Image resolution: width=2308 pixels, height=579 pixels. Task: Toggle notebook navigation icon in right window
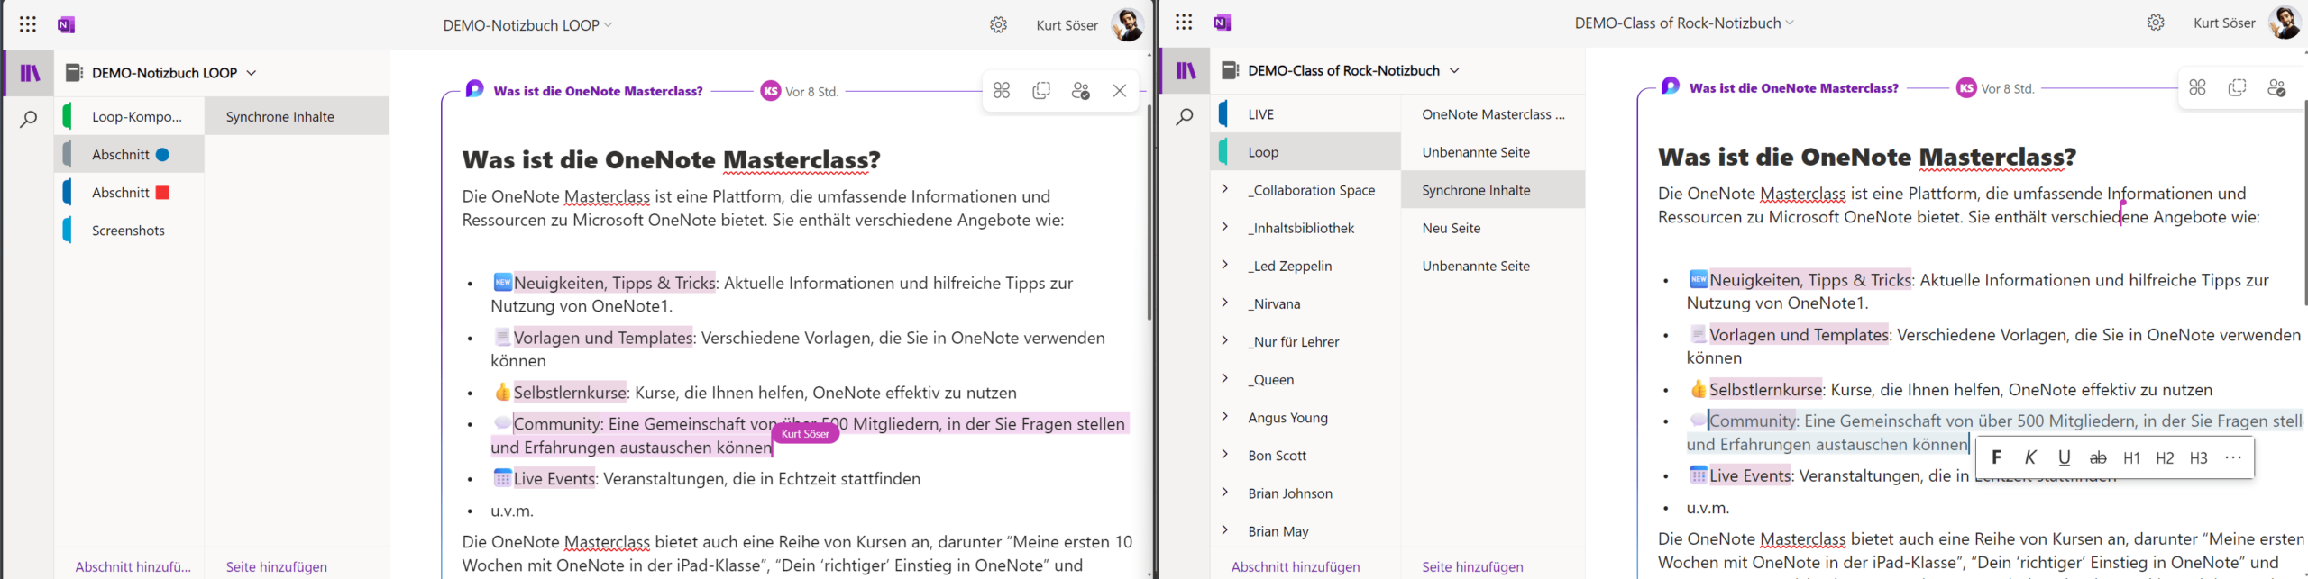tap(1186, 70)
